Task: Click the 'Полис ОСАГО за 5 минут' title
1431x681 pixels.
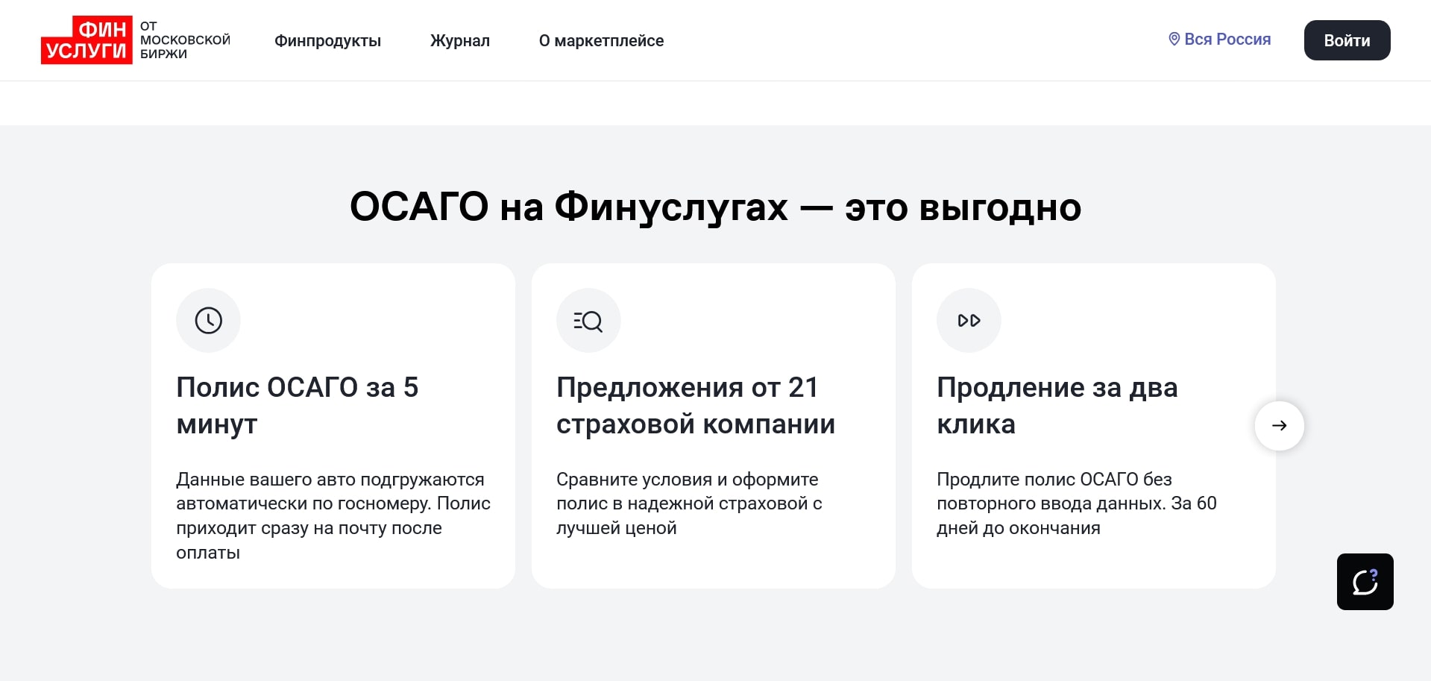Action: click(297, 405)
